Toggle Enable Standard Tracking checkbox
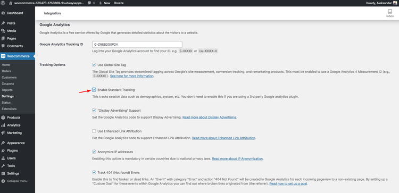Screen dimensions: 399x193 point(94,90)
